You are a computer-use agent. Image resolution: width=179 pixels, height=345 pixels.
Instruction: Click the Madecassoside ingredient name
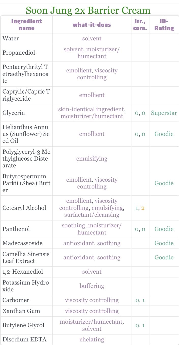tap(22, 243)
